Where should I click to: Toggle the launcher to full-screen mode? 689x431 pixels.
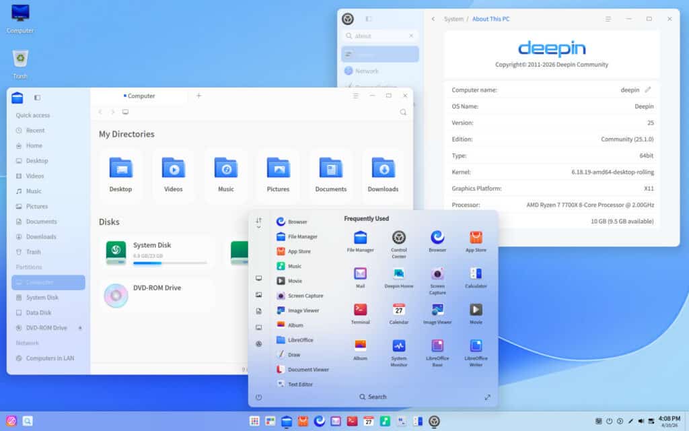pyautogui.click(x=487, y=397)
